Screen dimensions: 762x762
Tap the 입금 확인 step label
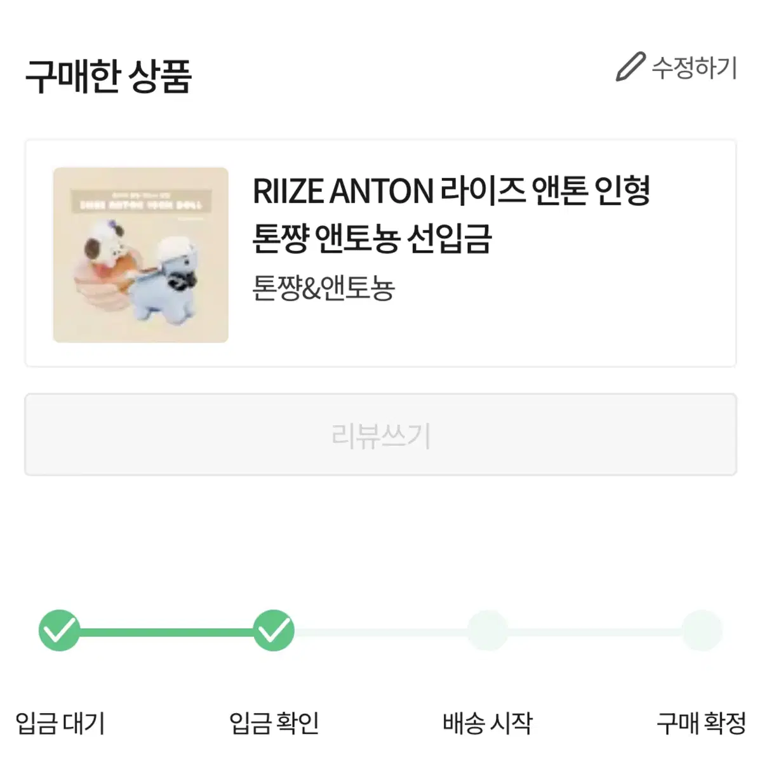tap(274, 723)
